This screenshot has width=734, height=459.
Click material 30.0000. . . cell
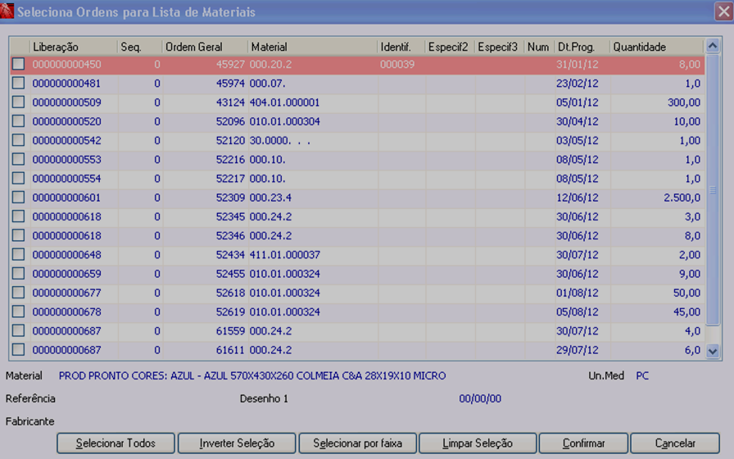click(x=280, y=140)
